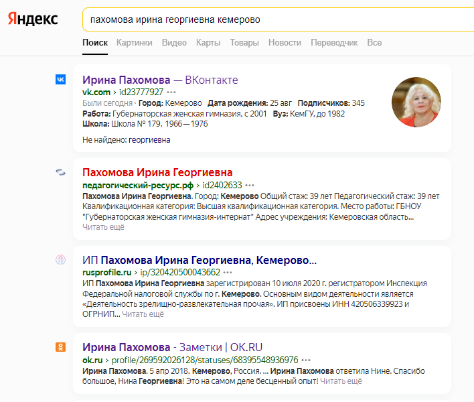Click the rusprofile.ru domain link
Screen dimensions: 474x402
(107, 272)
